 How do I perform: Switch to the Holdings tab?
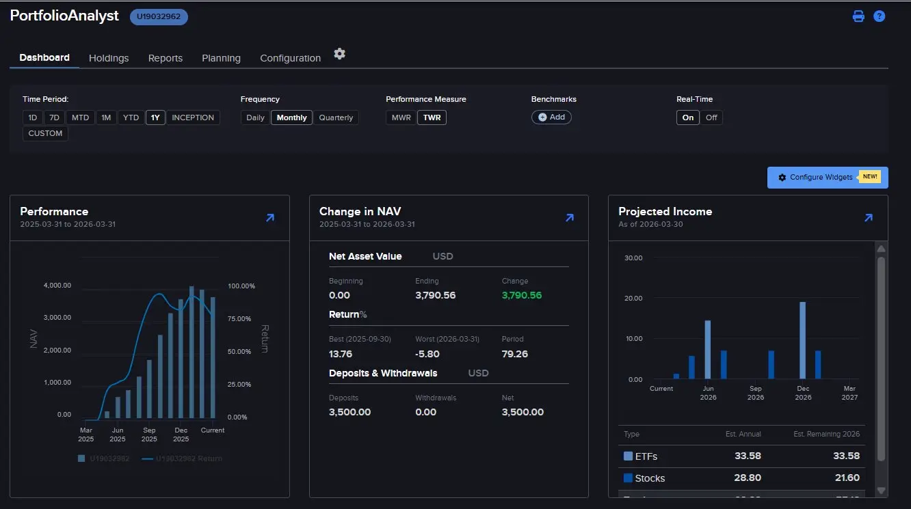tap(109, 58)
